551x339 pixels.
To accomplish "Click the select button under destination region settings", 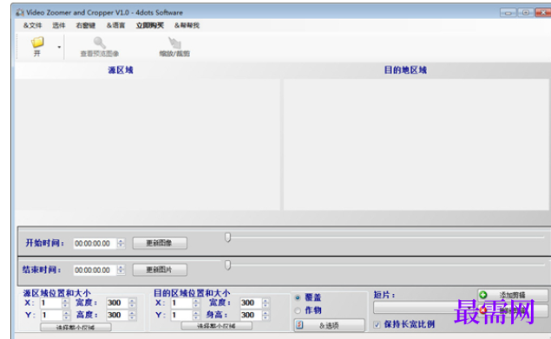I will [216, 326].
